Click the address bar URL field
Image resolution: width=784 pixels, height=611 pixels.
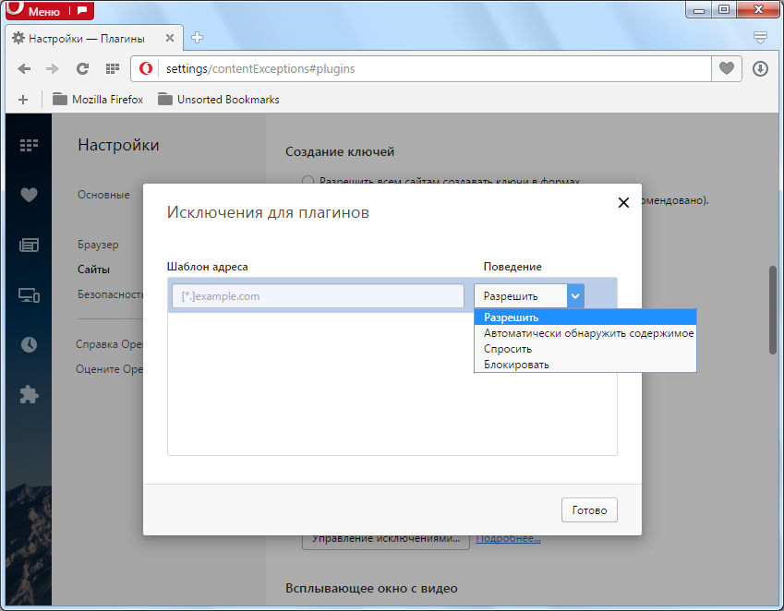pos(435,68)
